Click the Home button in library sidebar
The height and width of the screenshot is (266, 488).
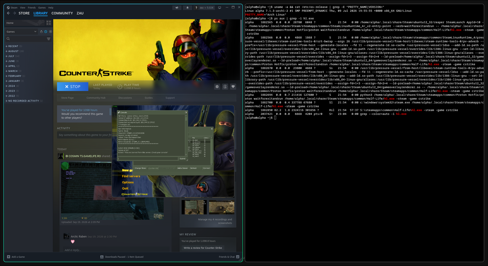pos(25,23)
